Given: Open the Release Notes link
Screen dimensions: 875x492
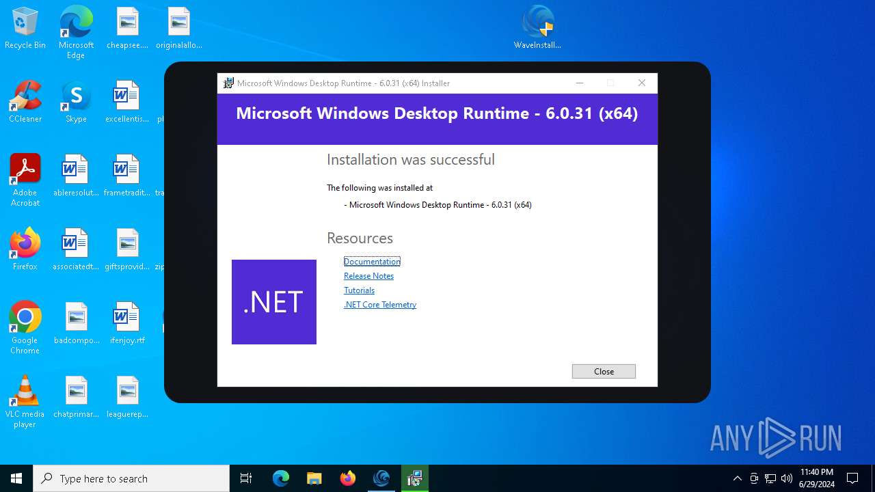Looking at the screenshot, I should (368, 276).
